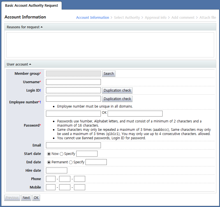Open the Attach file step
Viewport: 220px width, 207px height.
(x=207, y=17)
